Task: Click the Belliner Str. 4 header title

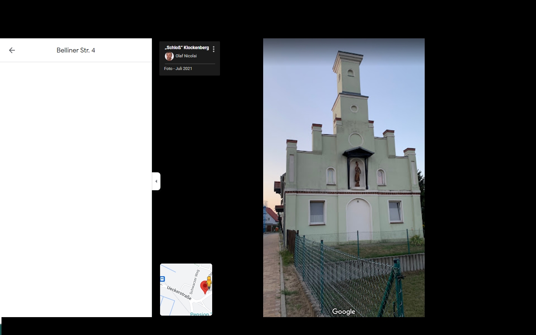Action: [76, 50]
